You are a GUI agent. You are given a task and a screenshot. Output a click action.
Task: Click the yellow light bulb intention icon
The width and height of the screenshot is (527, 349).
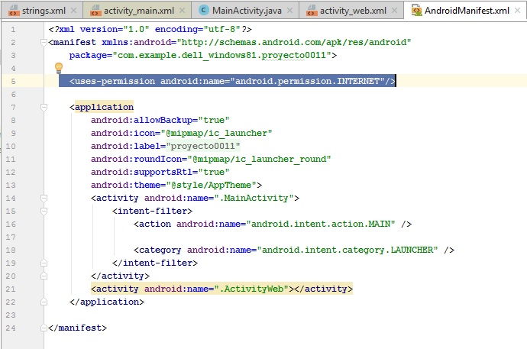tap(58, 69)
